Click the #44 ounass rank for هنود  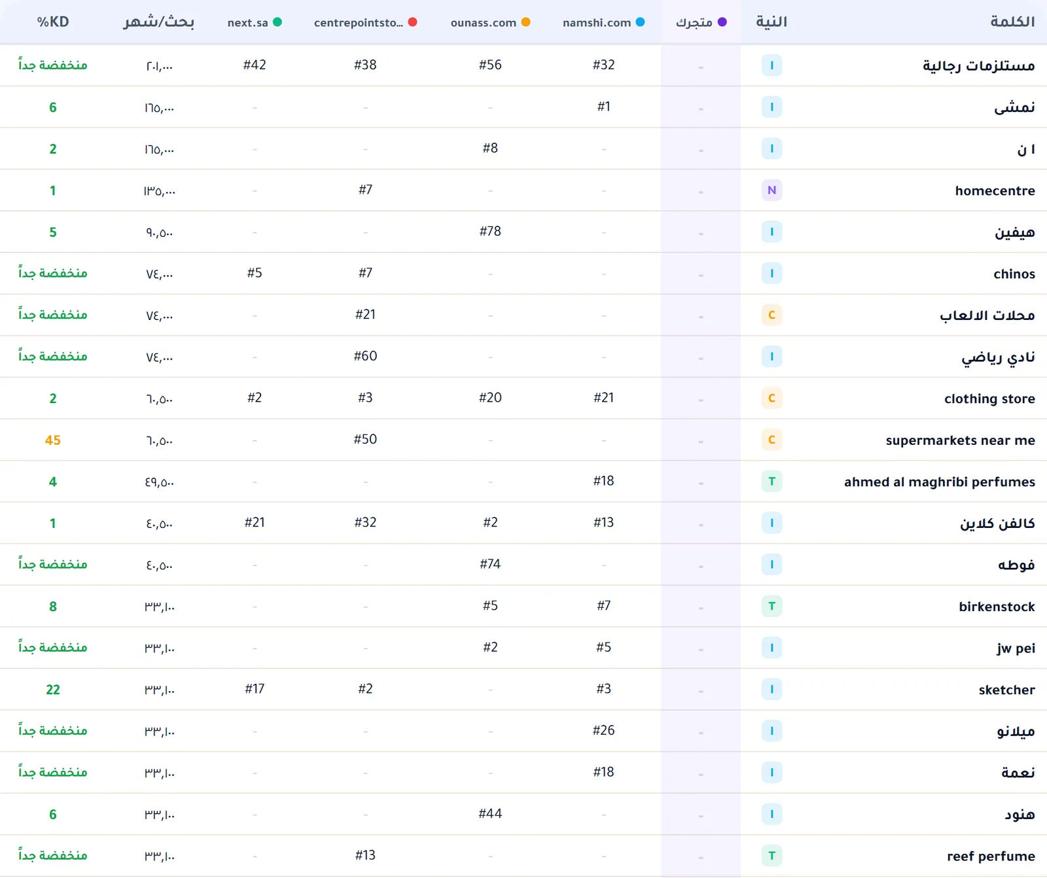point(490,814)
